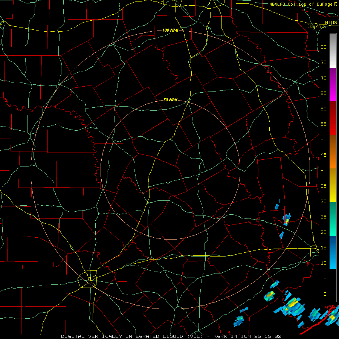Click the 25 value on the VIL scale

(324, 217)
